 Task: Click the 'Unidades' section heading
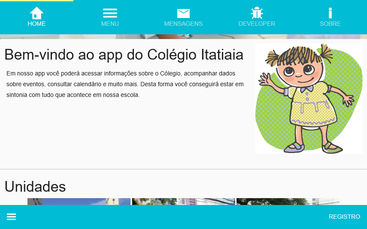pyautogui.click(x=35, y=187)
